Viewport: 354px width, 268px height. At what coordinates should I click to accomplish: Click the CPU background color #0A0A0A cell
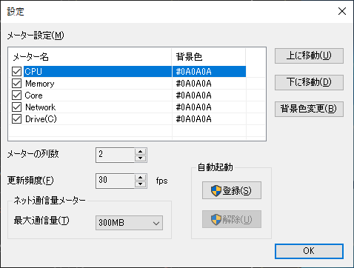pyautogui.click(x=209, y=72)
